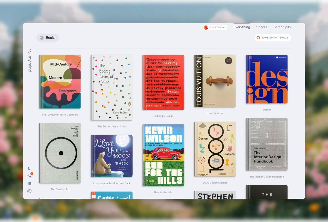328x222 pixels.
Task: Open 1000 Design Classics book cover
Action: click(x=215, y=149)
